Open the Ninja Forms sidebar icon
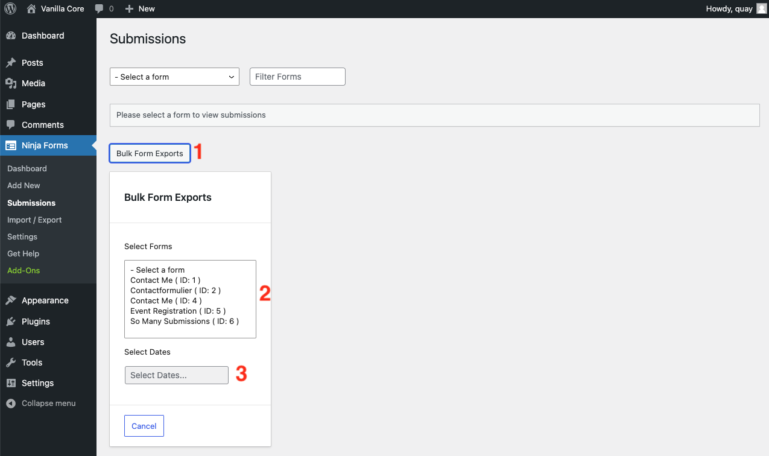 coord(10,145)
